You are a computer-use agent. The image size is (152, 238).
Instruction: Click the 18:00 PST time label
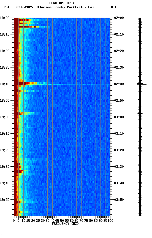(5, 18)
